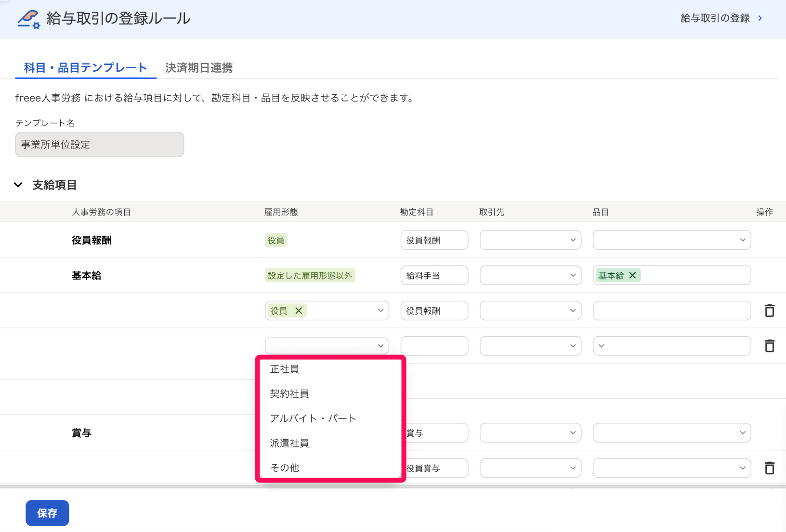Image resolution: width=786 pixels, height=532 pixels.
Task: Remove the 基本給 item tag
Action: pyautogui.click(x=633, y=276)
